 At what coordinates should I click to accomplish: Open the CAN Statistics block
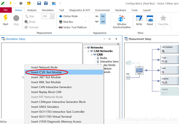click(x=170, y=49)
